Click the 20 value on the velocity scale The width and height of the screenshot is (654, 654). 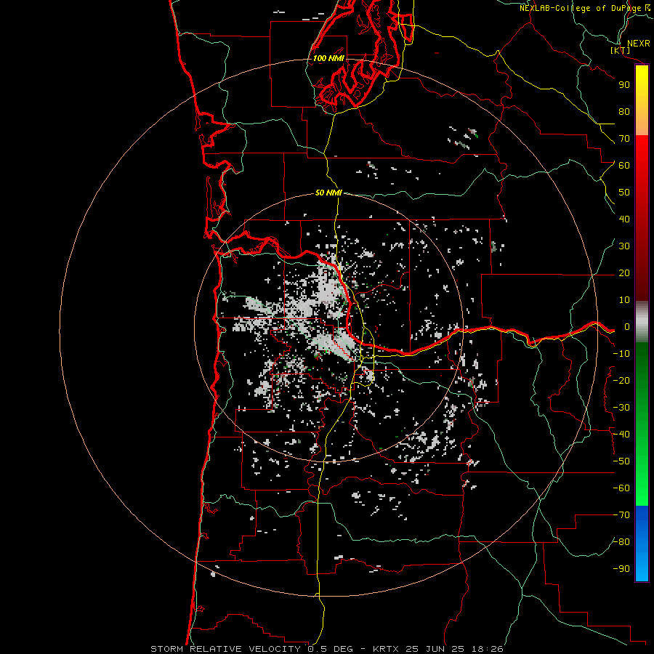624,273
